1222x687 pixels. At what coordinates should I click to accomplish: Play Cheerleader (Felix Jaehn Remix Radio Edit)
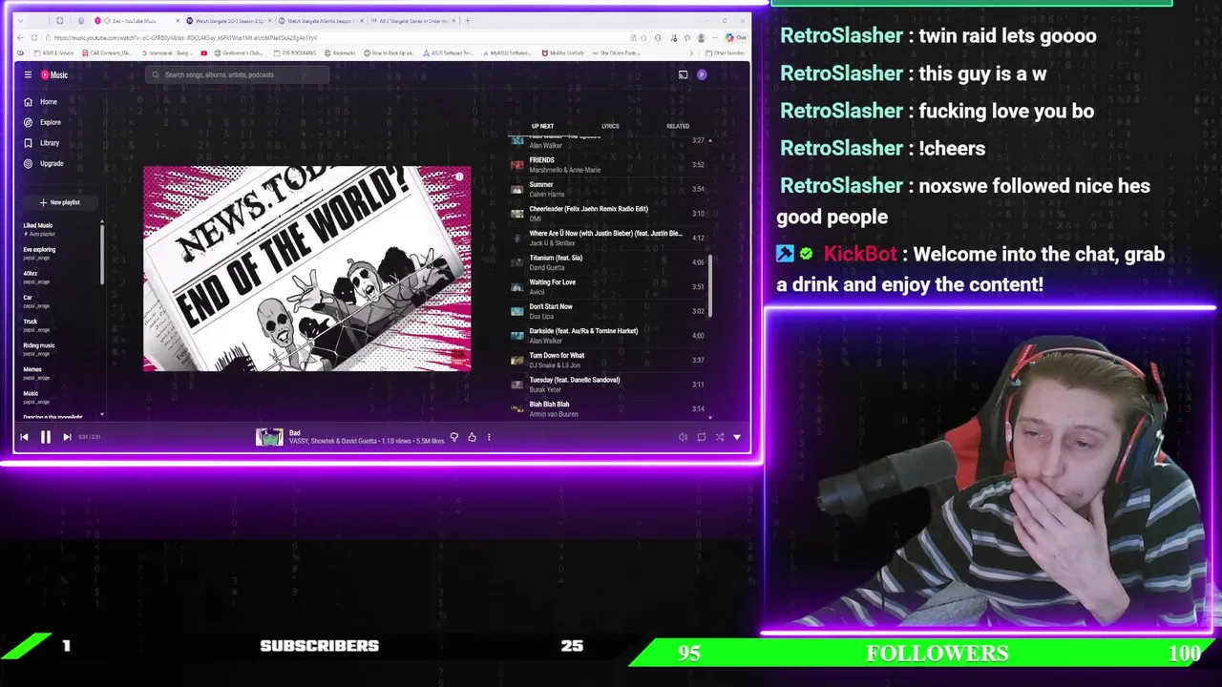607,214
